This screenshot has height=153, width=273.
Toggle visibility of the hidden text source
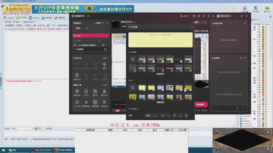100,40
